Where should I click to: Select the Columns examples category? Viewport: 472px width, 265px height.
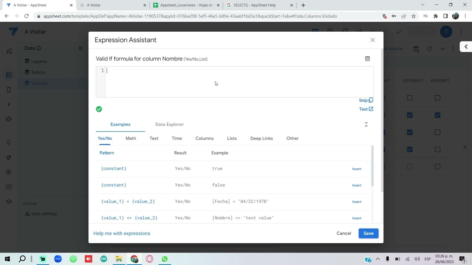point(204,138)
